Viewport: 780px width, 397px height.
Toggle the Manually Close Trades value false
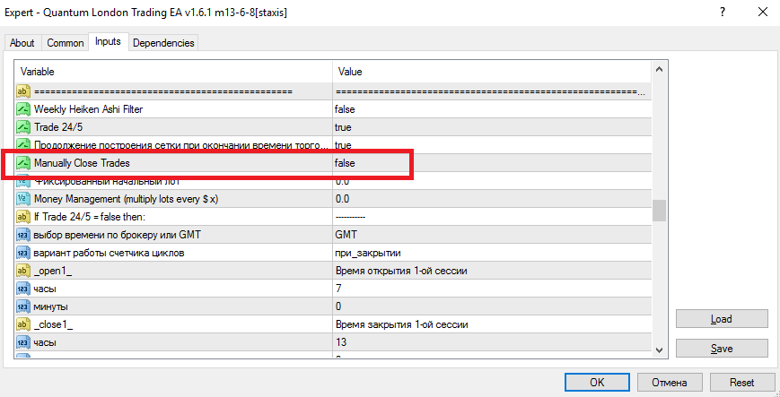tap(492, 163)
